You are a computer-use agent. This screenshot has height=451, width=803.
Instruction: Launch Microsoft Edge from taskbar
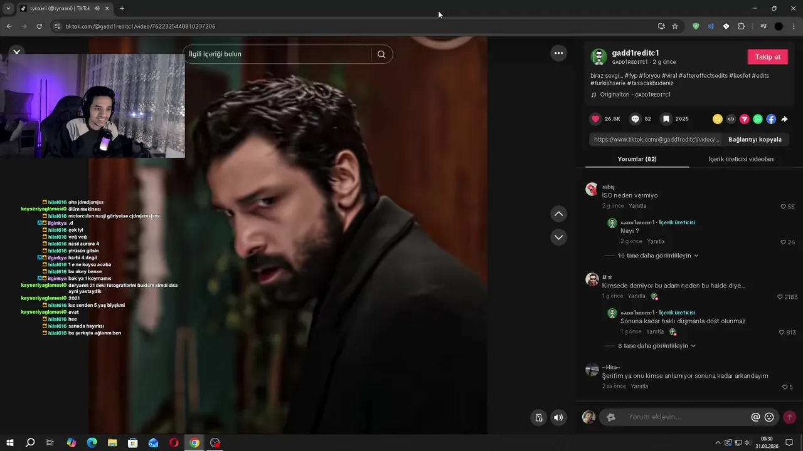(92, 443)
